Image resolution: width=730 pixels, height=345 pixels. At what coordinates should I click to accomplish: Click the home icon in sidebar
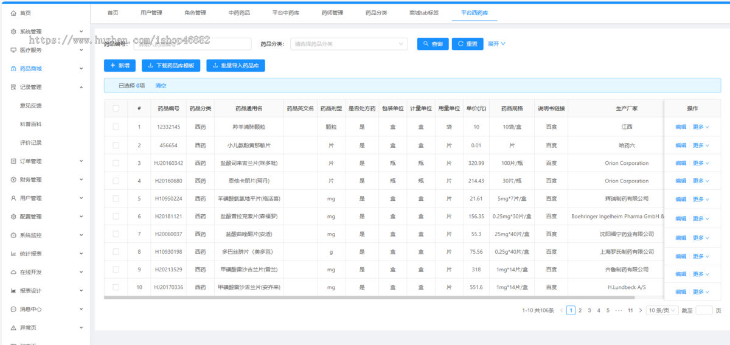[13, 13]
